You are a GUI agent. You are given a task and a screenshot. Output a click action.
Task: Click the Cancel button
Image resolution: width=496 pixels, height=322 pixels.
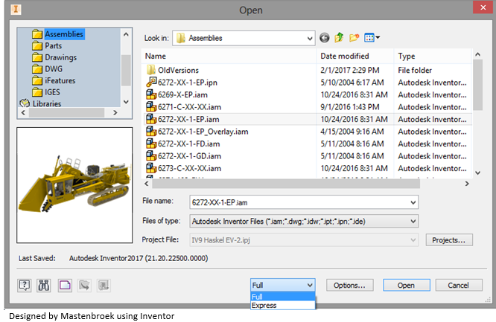[459, 286]
